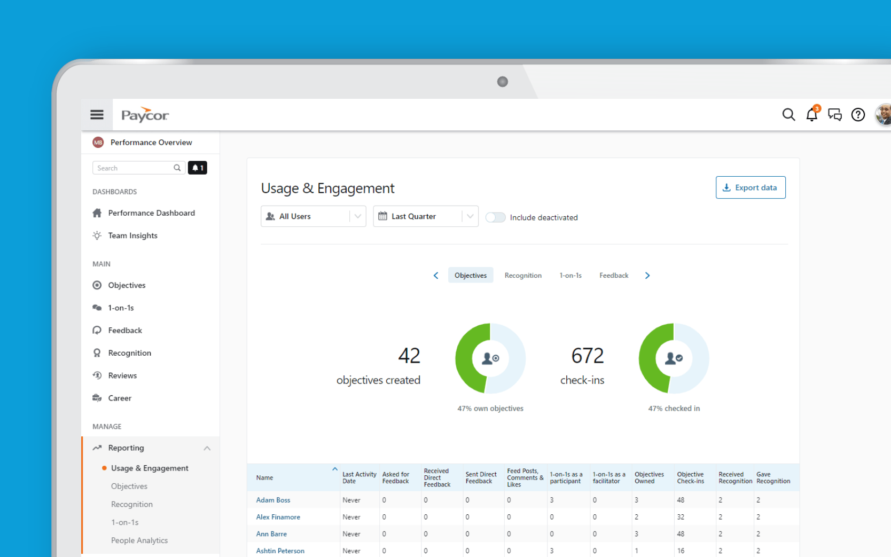Screen dimensions: 891x557
Task: Click the Reviews icon in sidebar
Action: tap(97, 375)
